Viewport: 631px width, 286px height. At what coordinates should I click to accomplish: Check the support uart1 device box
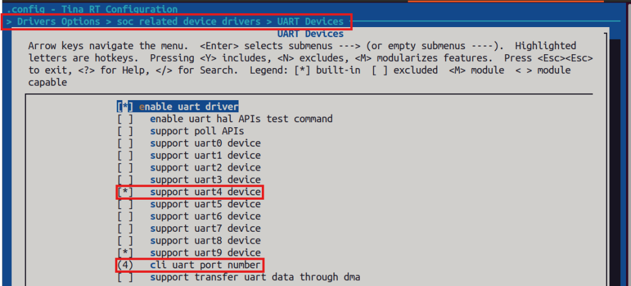tap(125, 155)
